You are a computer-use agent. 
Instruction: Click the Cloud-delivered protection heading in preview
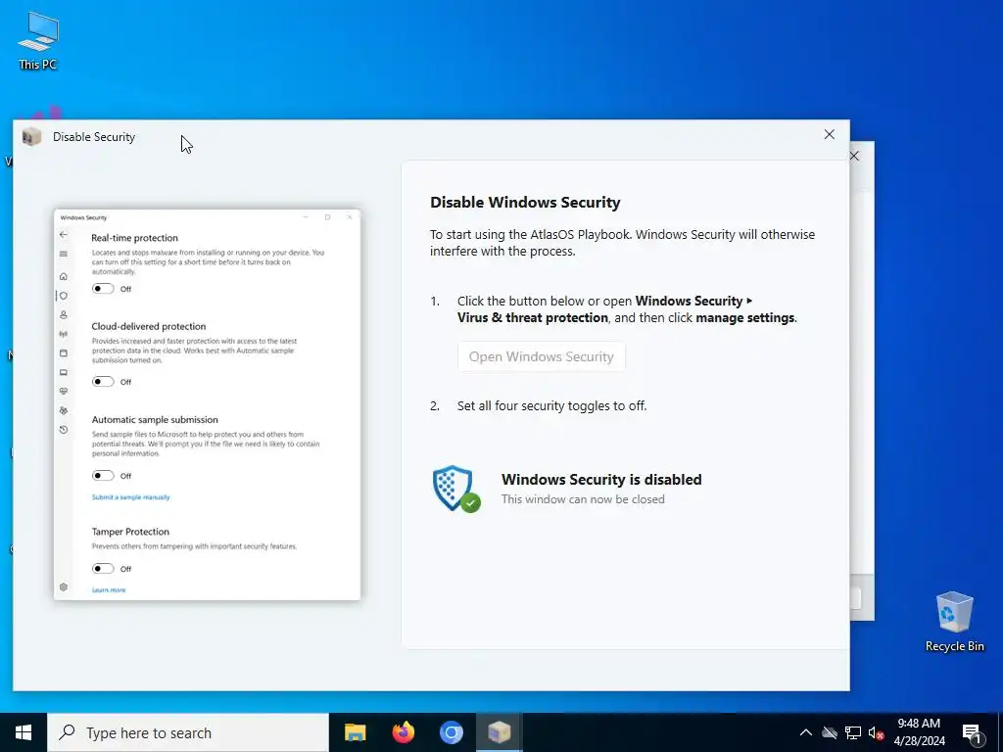pos(149,326)
